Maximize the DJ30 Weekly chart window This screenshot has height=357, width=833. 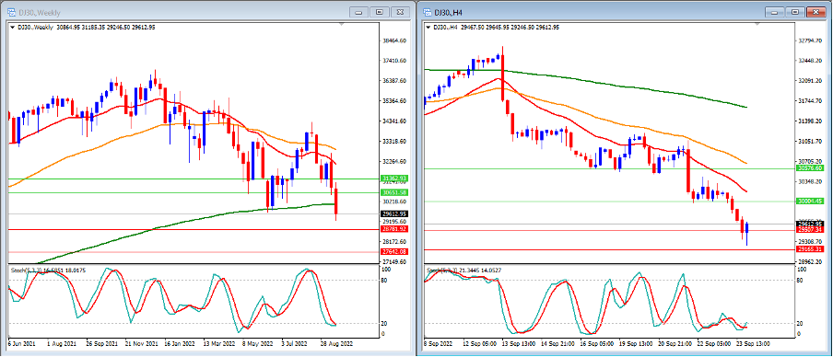[x=380, y=12]
